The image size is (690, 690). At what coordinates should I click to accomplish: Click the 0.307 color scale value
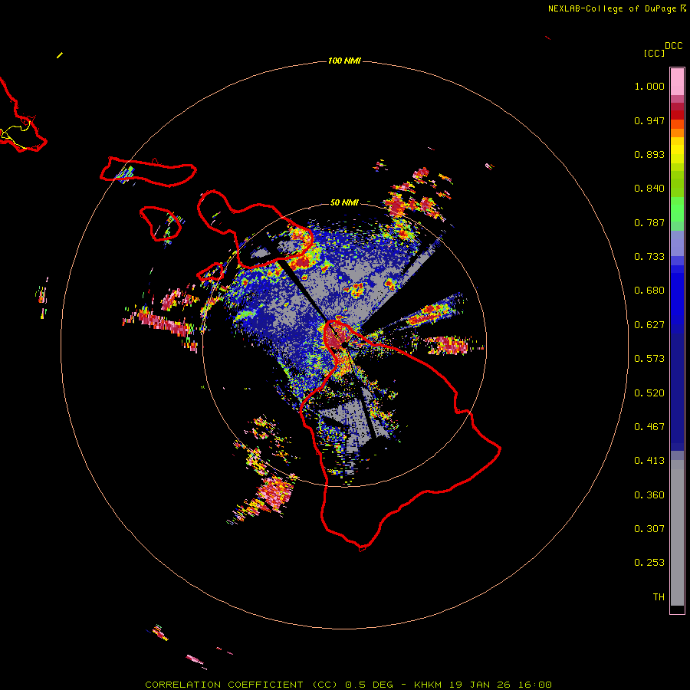(649, 529)
